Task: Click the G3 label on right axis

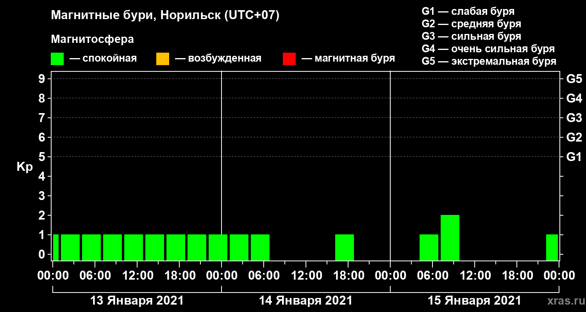Action: coord(574,118)
